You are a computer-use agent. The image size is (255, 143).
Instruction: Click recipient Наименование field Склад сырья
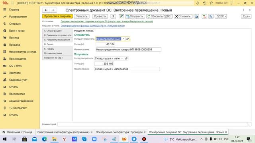tap(127, 69)
